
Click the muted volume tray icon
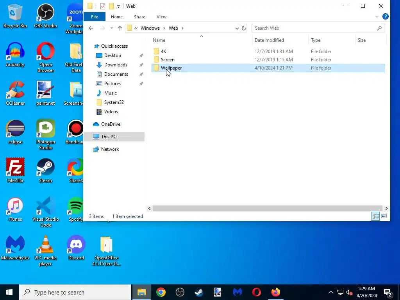click(x=350, y=292)
